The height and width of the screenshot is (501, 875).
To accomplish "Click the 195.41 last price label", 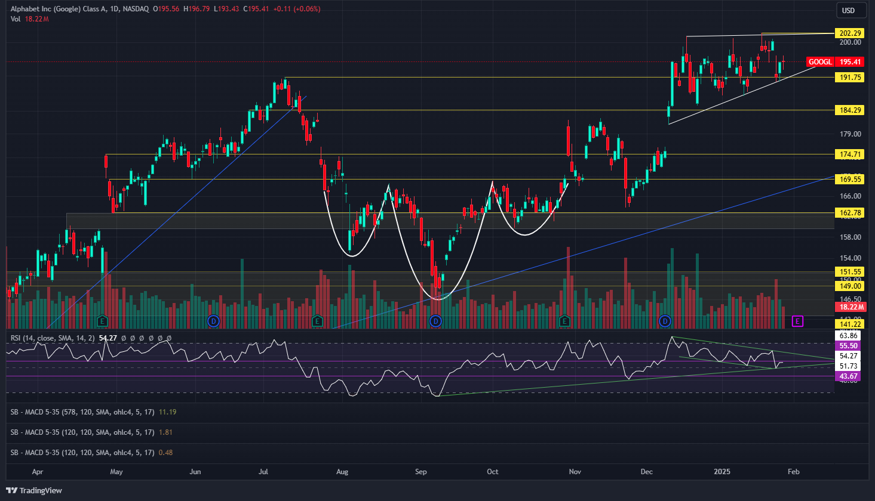I will pos(850,62).
